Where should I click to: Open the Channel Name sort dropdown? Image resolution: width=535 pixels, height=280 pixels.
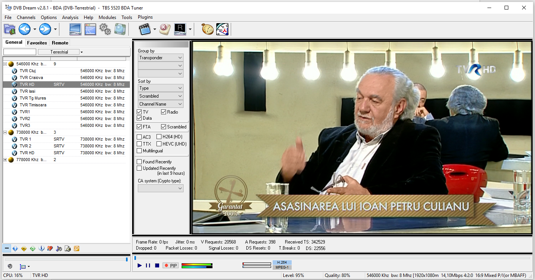click(x=161, y=104)
